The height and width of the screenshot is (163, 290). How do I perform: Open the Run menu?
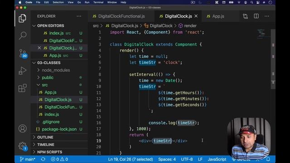pos(87,2)
